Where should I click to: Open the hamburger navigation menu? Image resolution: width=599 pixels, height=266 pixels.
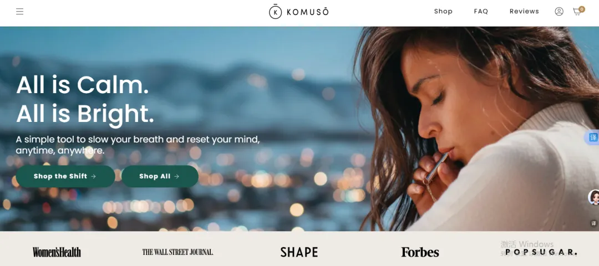pos(19,12)
